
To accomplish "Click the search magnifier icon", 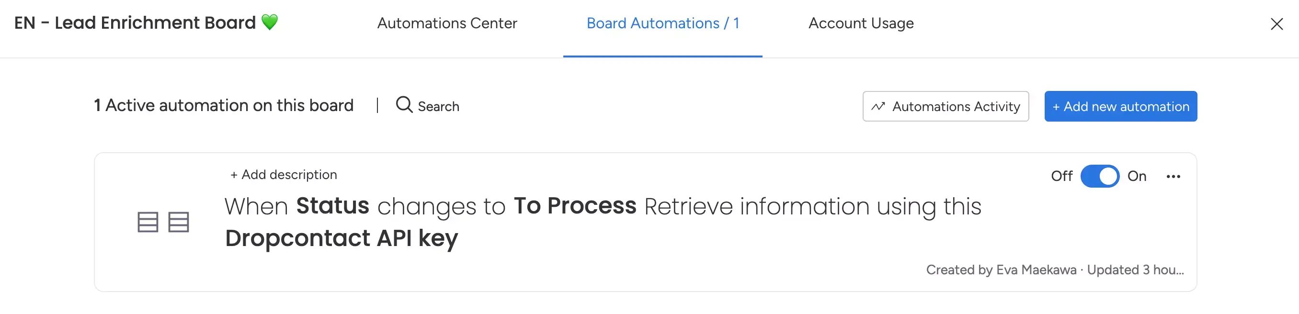I will [x=404, y=105].
